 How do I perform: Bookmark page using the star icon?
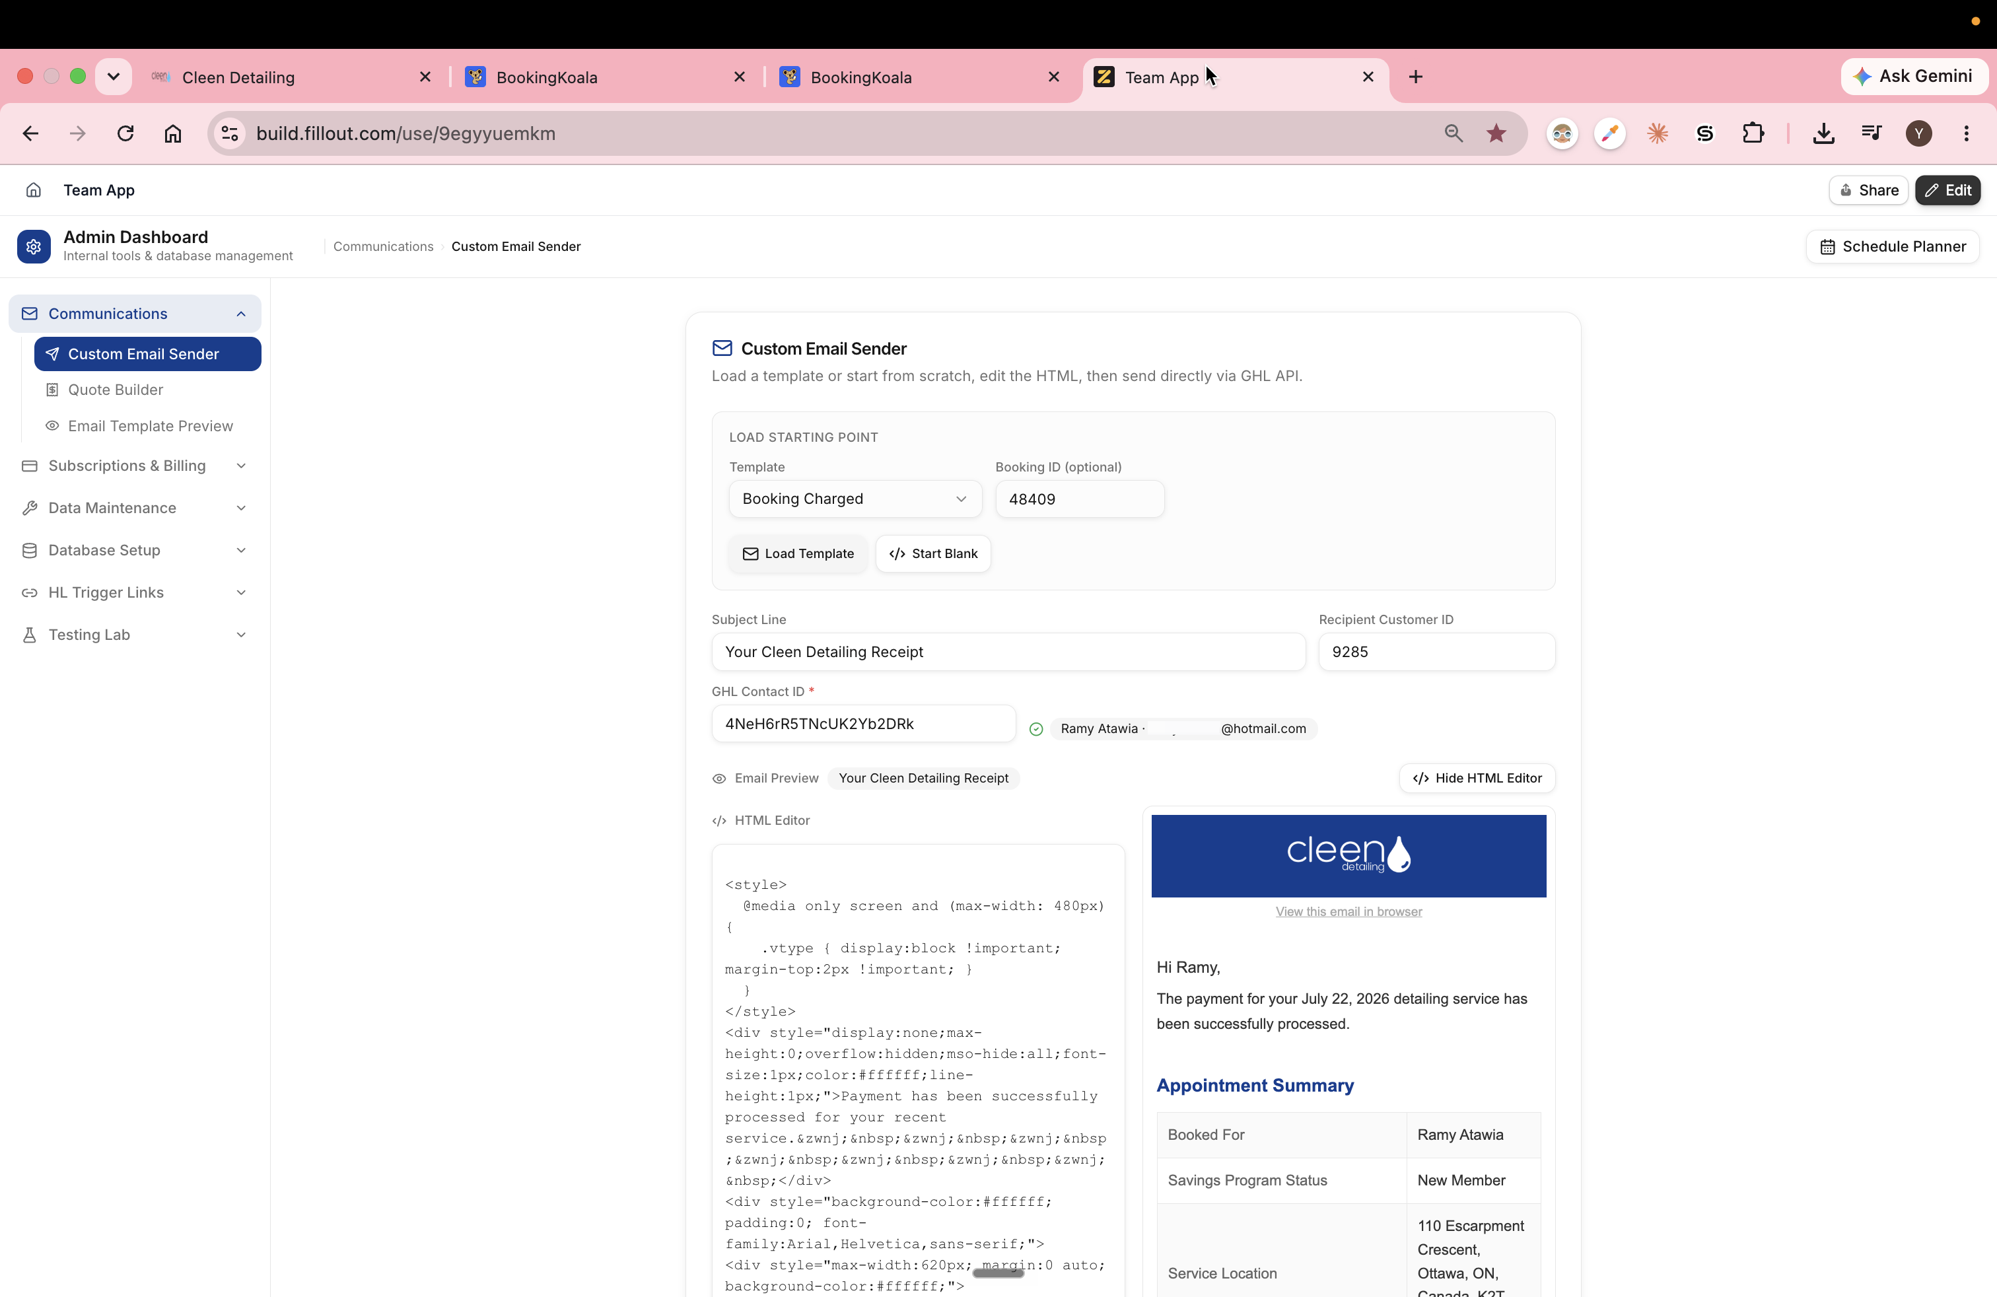coord(1496,133)
